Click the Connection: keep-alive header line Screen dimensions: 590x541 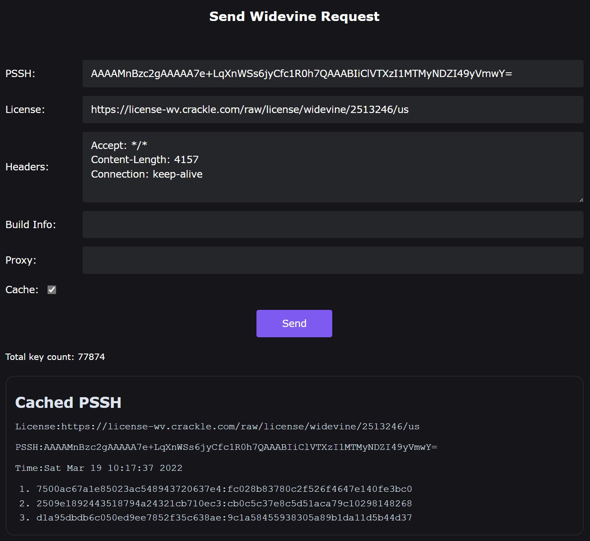pyautogui.click(x=146, y=174)
